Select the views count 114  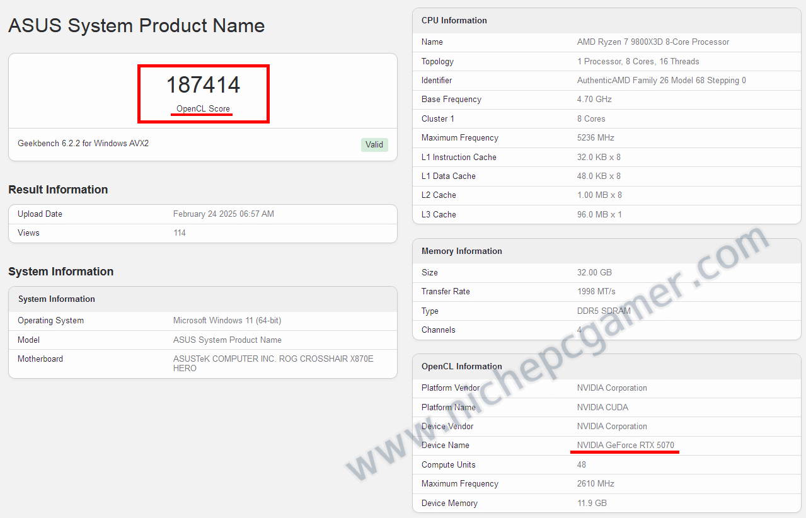pyautogui.click(x=180, y=233)
